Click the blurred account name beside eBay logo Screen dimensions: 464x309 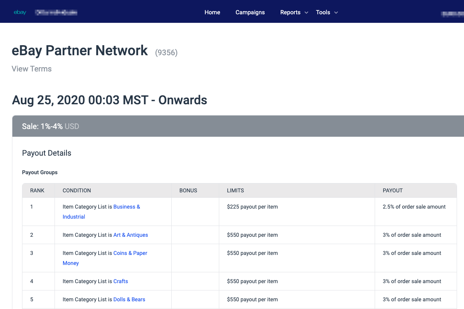56,12
